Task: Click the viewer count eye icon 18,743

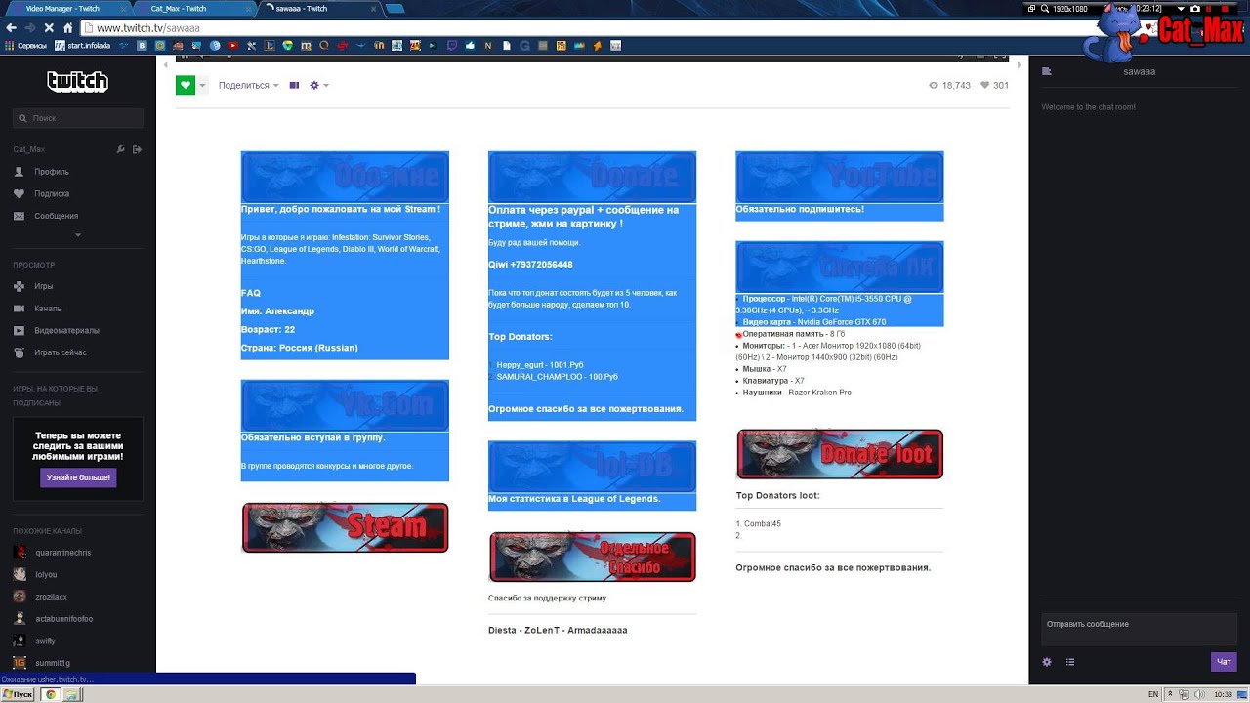Action: [949, 86]
